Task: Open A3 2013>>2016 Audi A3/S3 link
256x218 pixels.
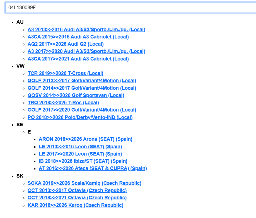Action: (x=86, y=30)
